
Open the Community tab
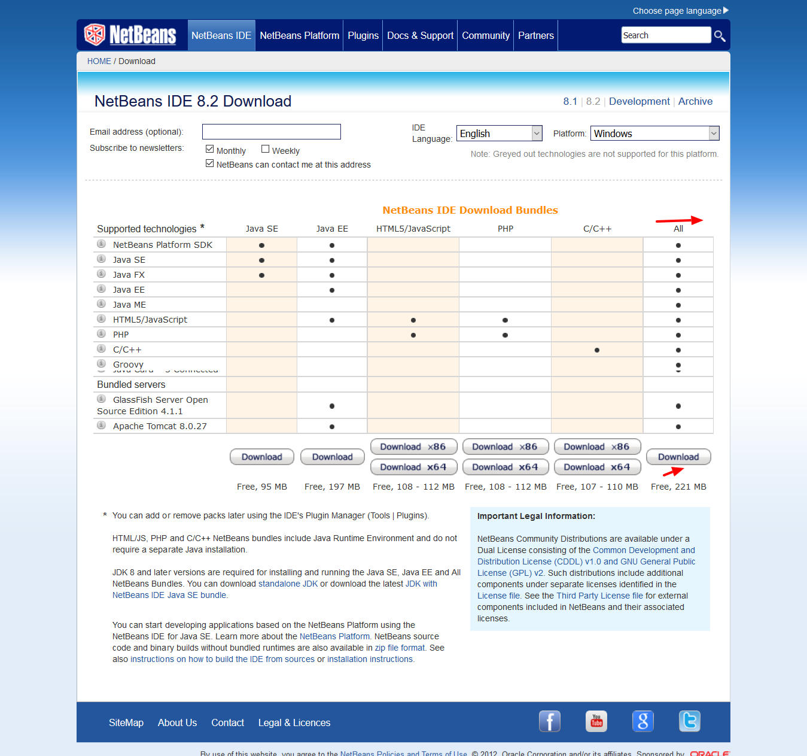(486, 35)
